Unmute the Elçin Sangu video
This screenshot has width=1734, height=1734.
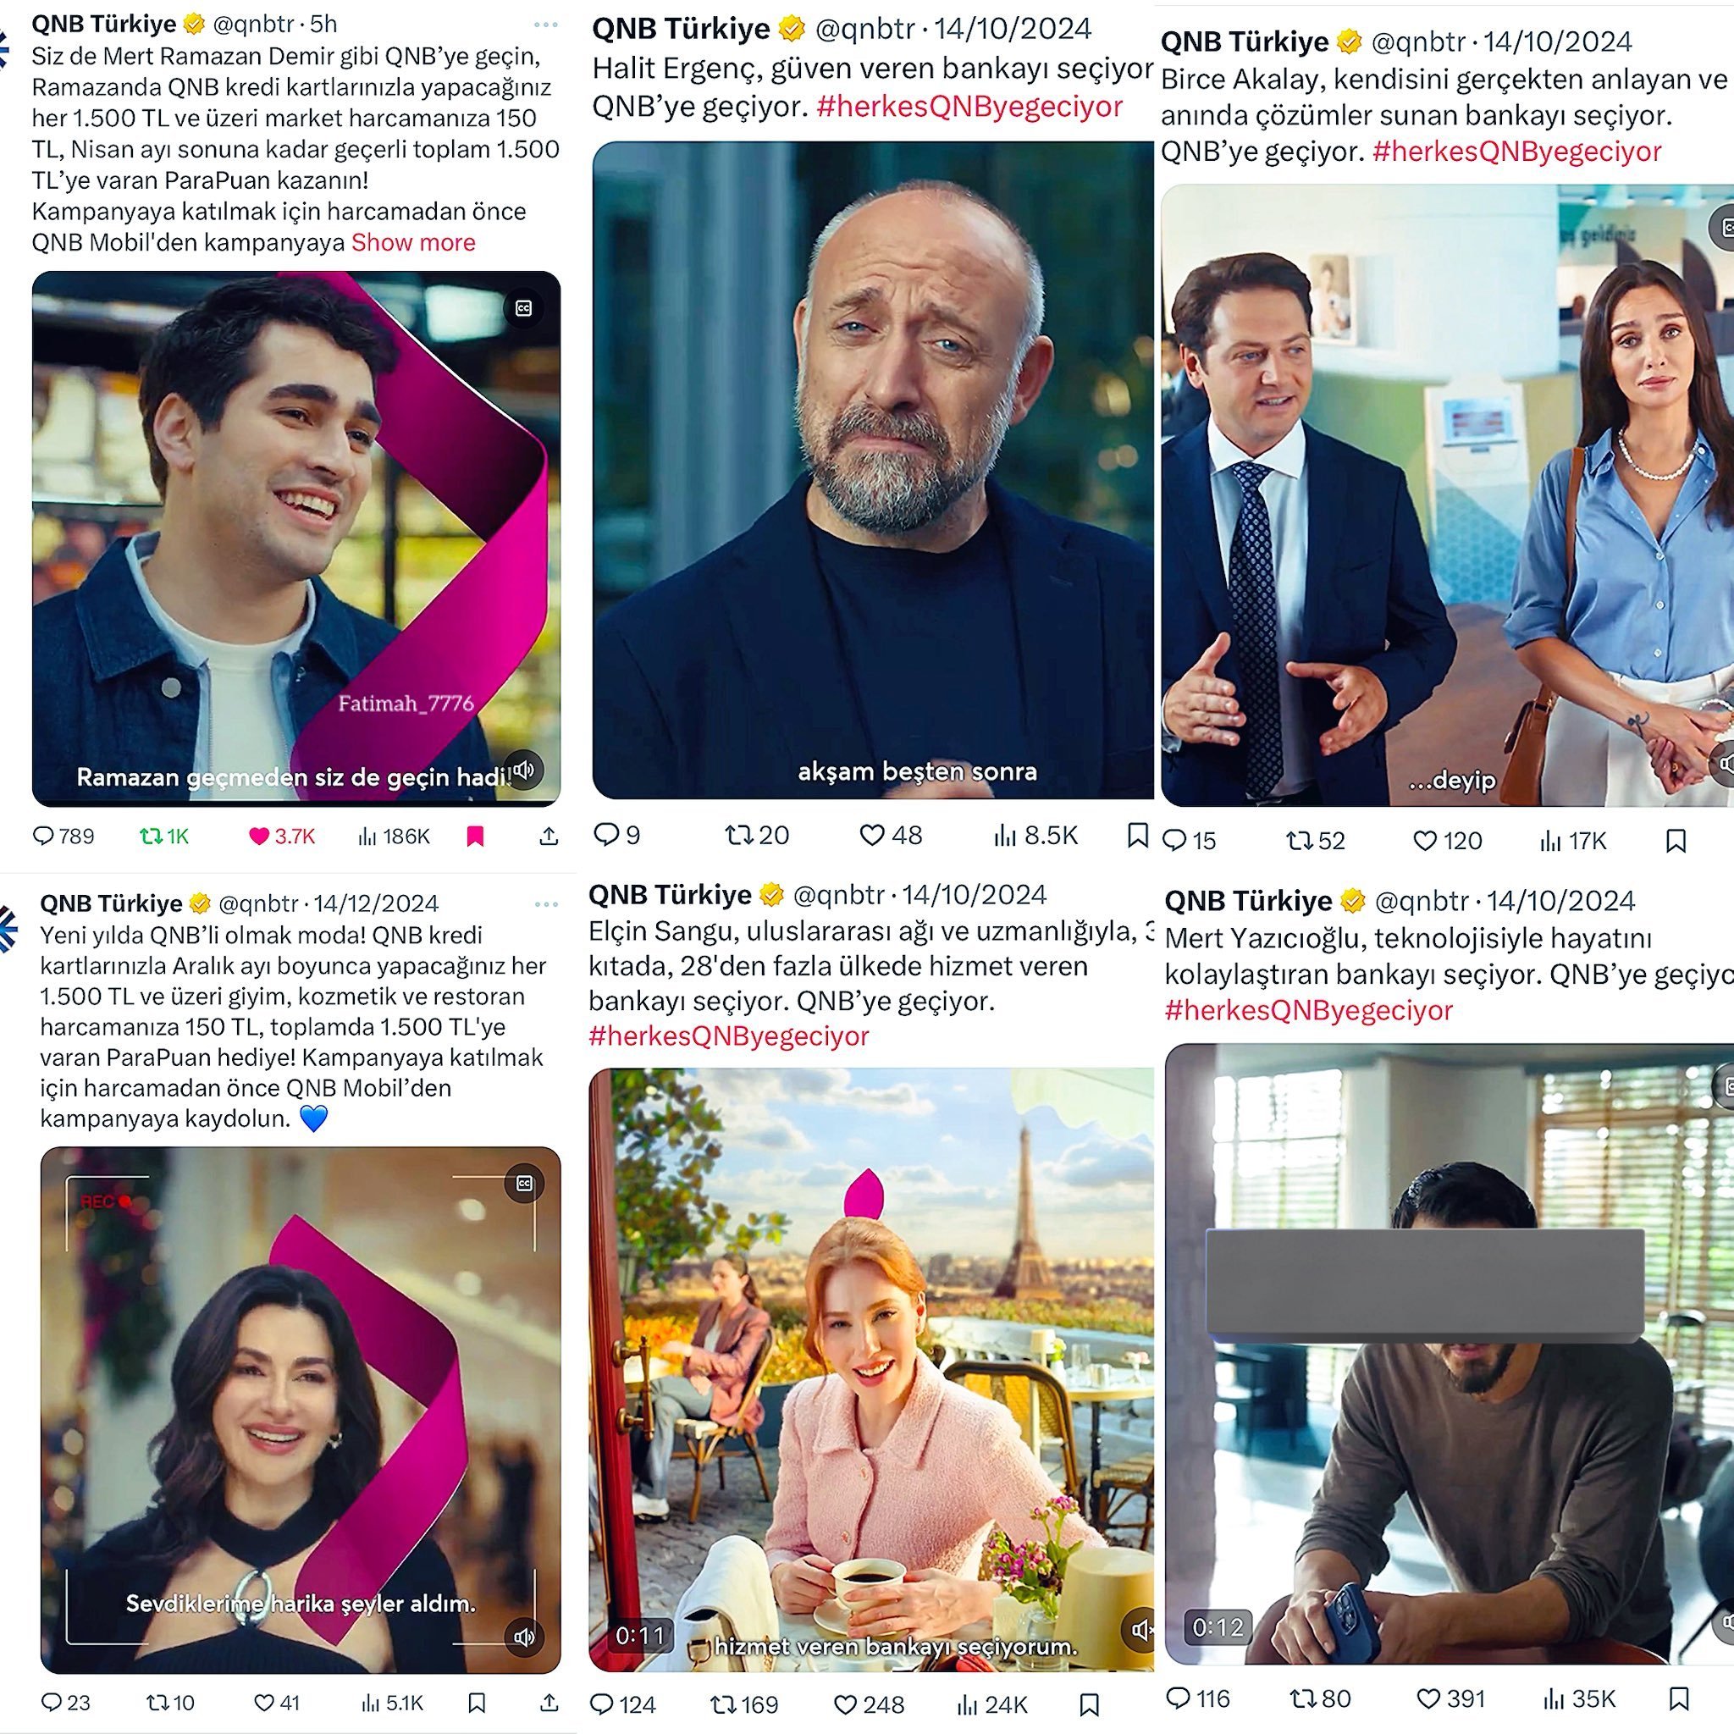click(1140, 1629)
